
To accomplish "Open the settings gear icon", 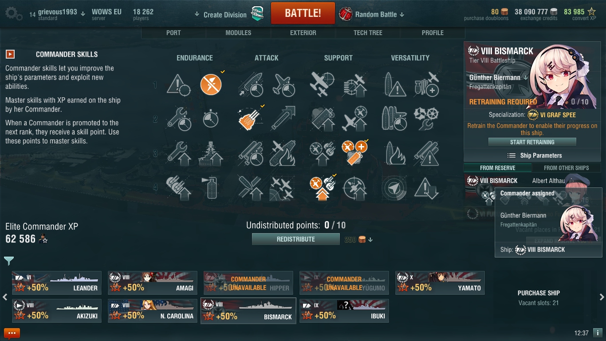I will click(x=14, y=13).
